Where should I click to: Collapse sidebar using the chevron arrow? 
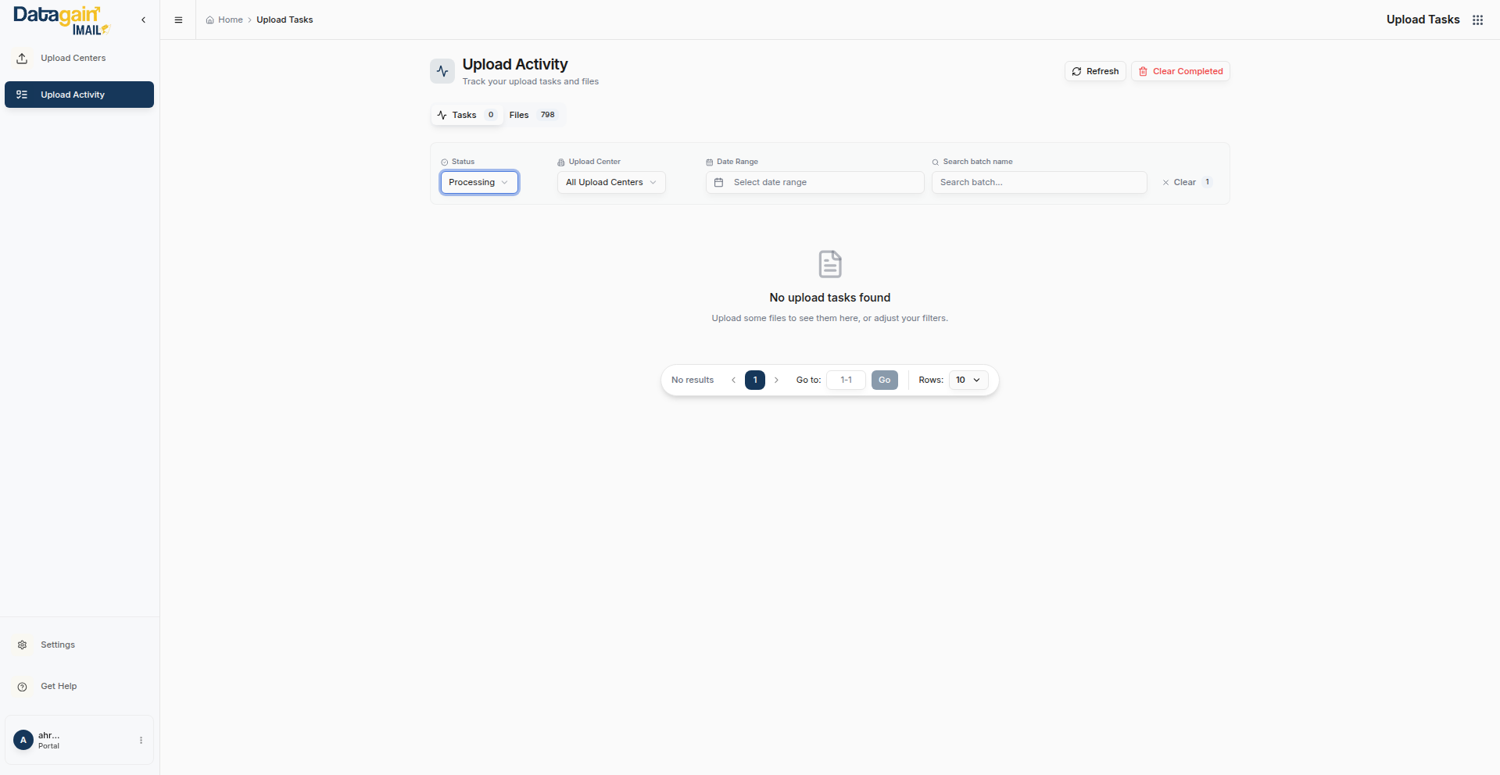click(x=143, y=20)
